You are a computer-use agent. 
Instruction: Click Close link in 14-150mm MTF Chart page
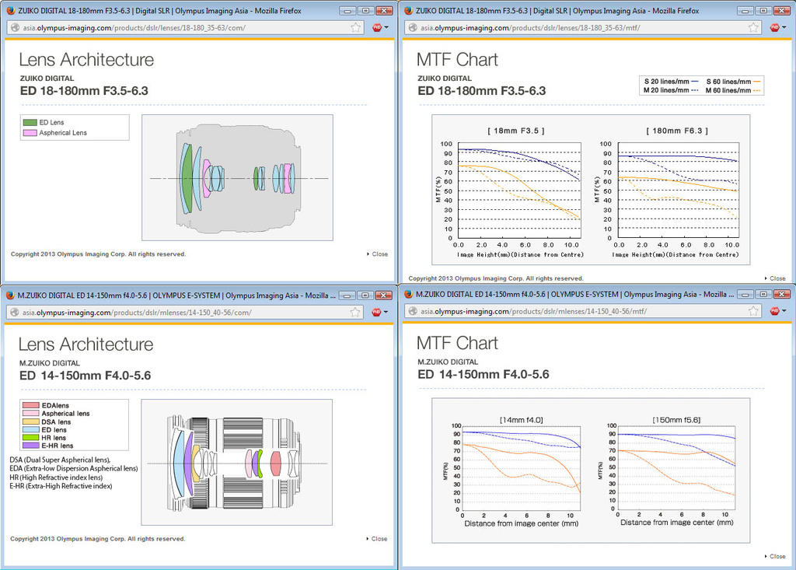click(775, 556)
